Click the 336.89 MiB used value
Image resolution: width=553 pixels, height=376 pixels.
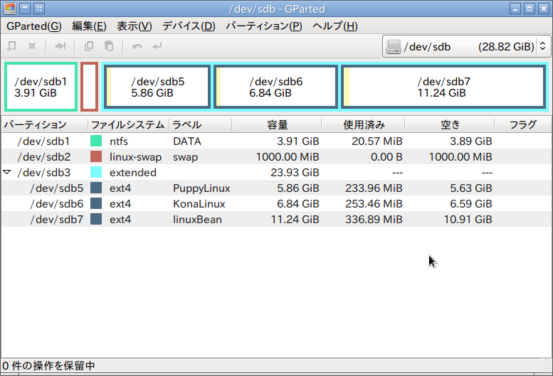pyautogui.click(x=374, y=219)
